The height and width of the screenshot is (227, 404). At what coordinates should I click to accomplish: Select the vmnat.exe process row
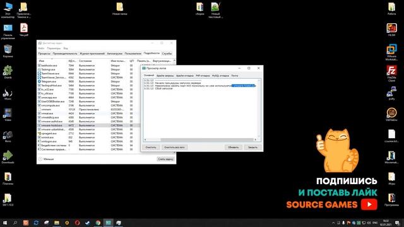pyautogui.click(x=89, y=113)
